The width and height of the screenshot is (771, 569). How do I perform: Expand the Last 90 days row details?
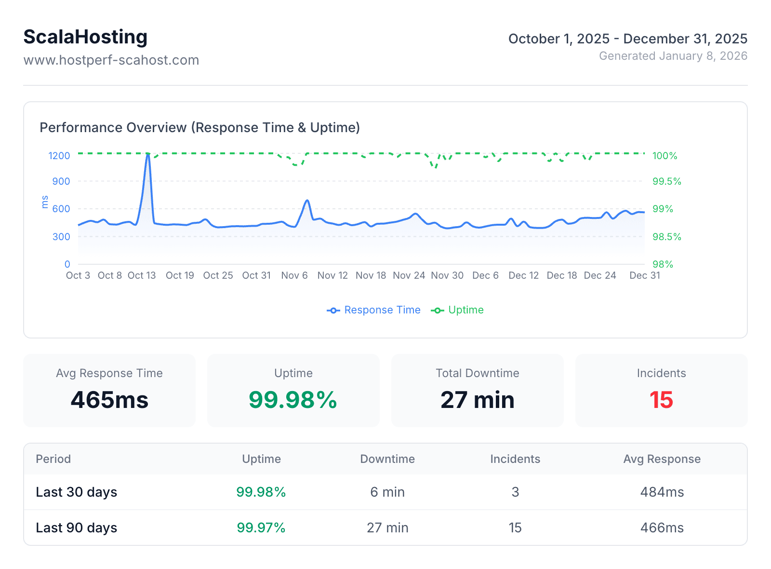click(76, 528)
